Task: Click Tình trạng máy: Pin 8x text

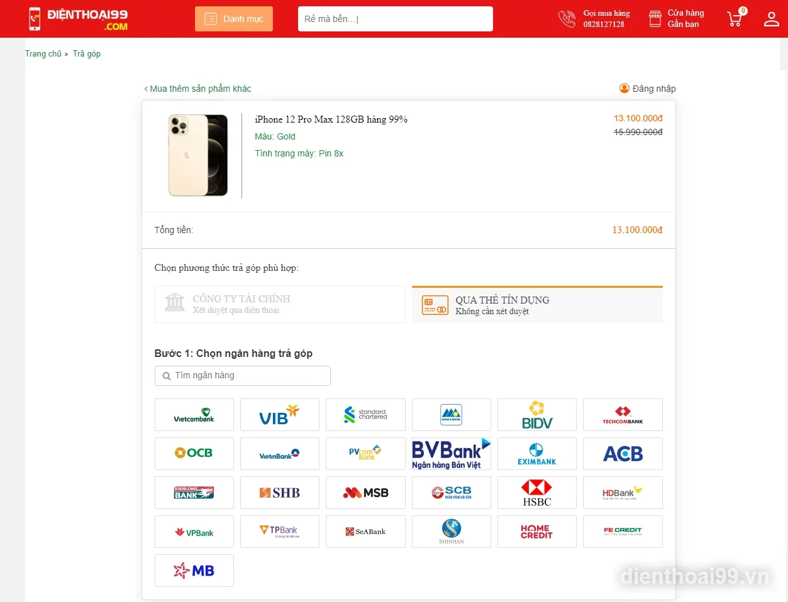Action: pyautogui.click(x=299, y=153)
